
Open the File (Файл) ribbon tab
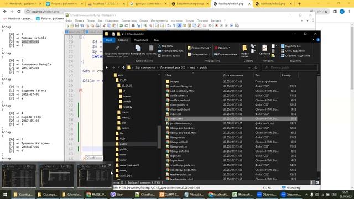[109, 40]
